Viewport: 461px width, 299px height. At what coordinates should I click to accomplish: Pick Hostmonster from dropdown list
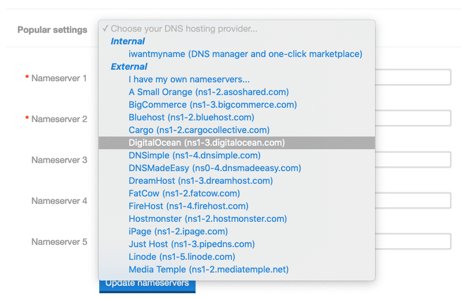[x=208, y=219]
